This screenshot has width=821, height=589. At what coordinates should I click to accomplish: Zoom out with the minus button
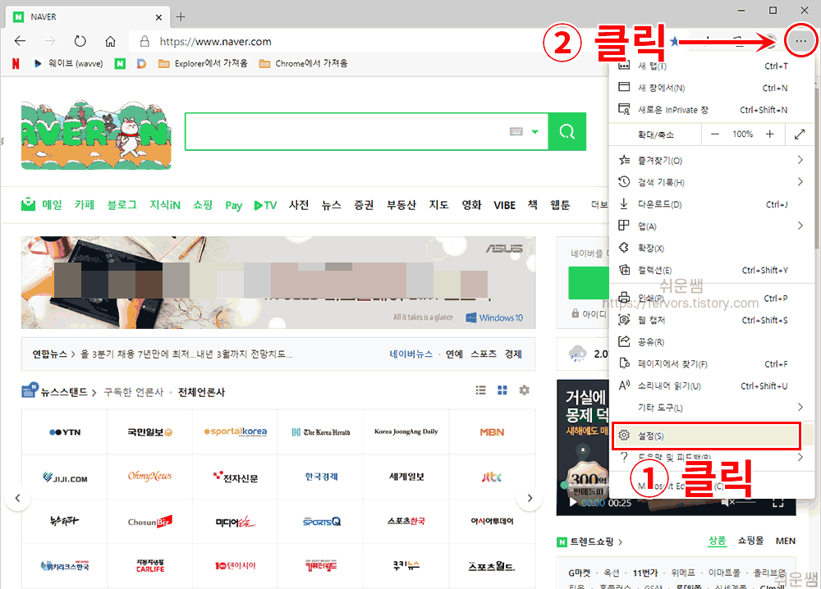(x=715, y=135)
